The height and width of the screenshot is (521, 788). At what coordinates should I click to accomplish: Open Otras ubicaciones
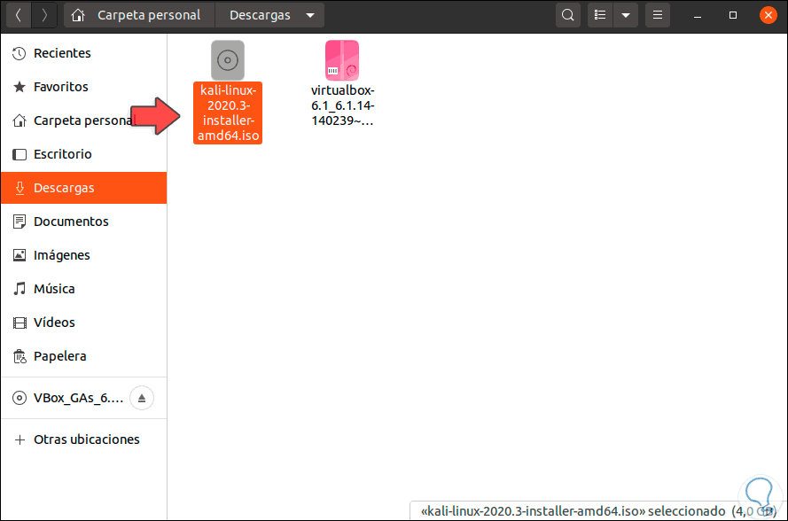coord(83,439)
